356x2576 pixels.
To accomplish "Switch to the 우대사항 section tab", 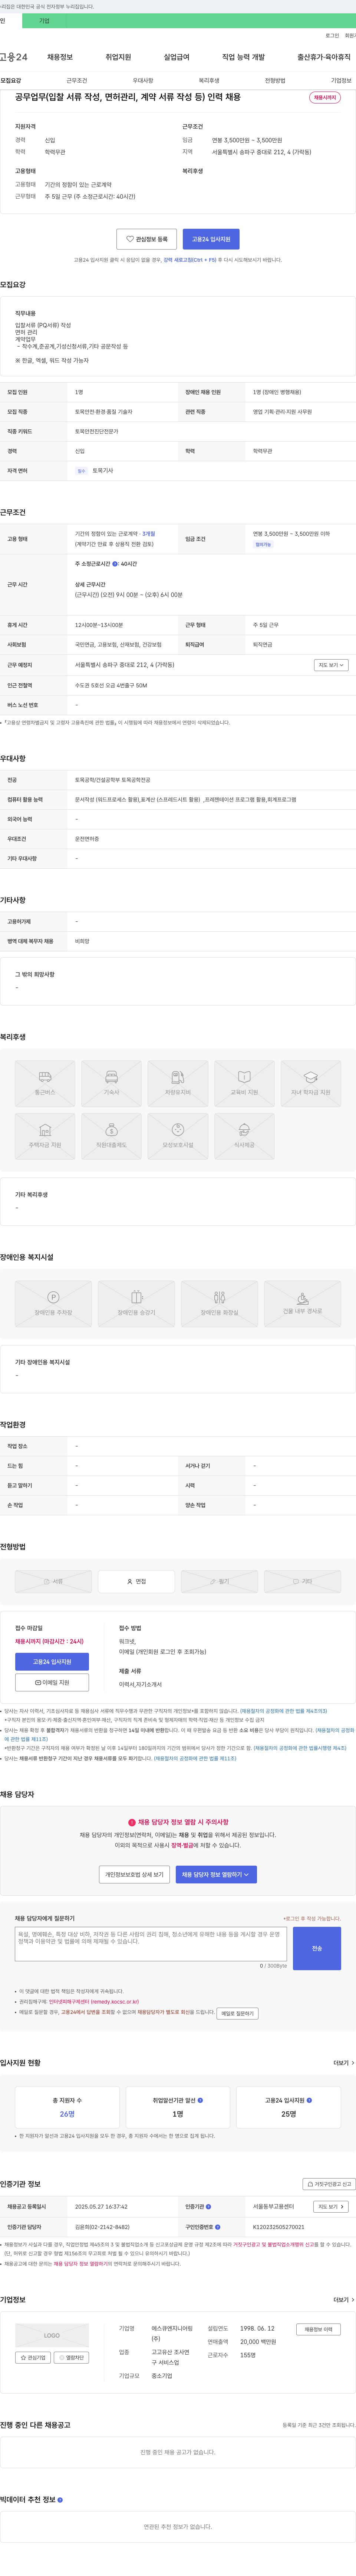I will coord(143,80).
